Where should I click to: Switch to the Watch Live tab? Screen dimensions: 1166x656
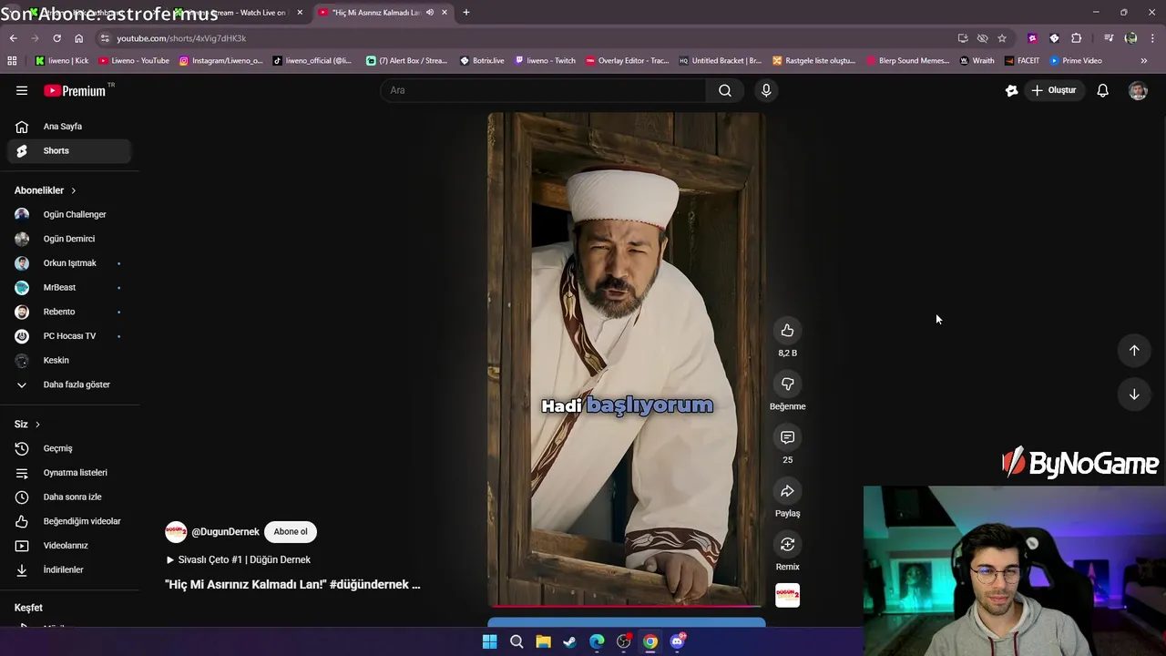point(240,13)
